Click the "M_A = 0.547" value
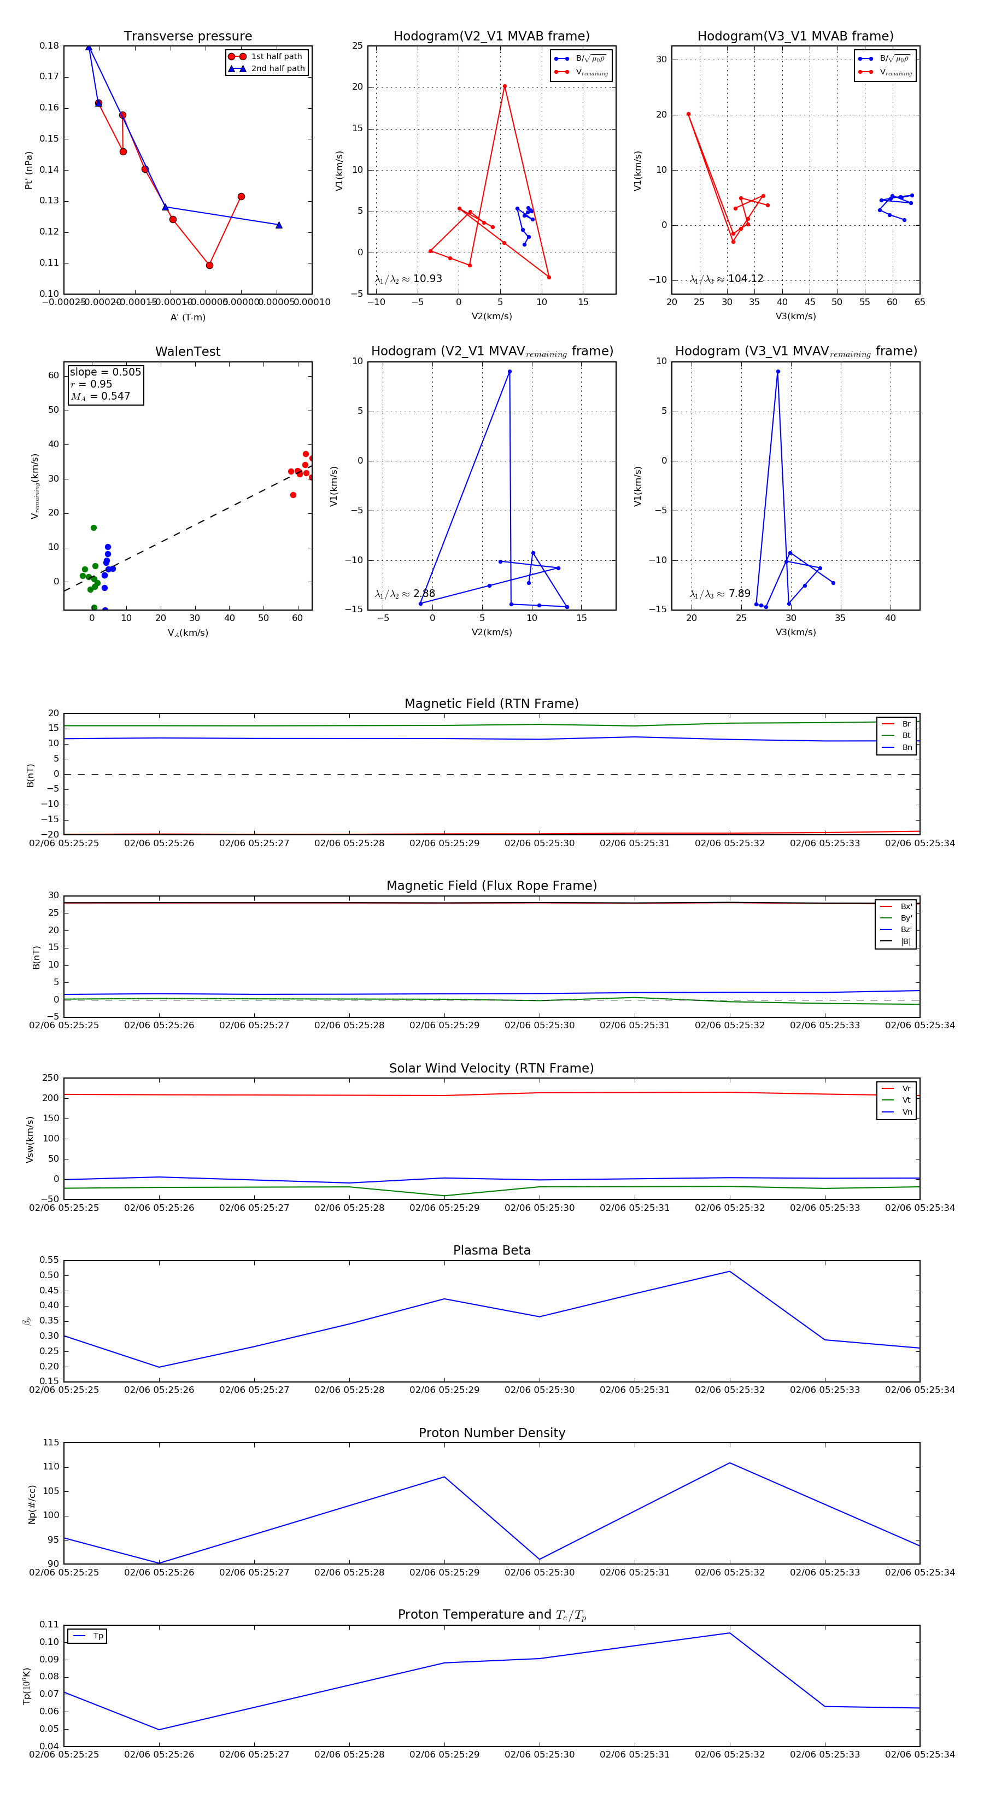 (100, 396)
